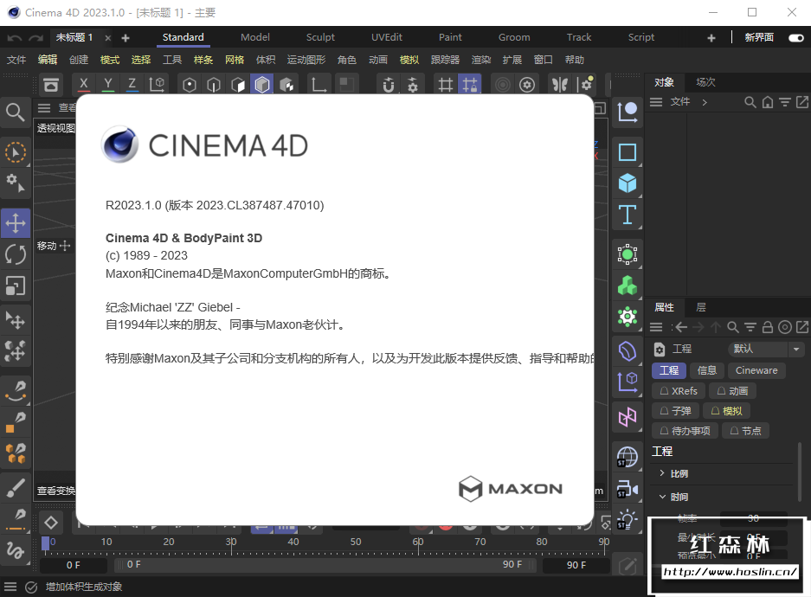The width and height of the screenshot is (811, 597).
Task: Click the search magnifier in left toolbar
Action: point(16,112)
